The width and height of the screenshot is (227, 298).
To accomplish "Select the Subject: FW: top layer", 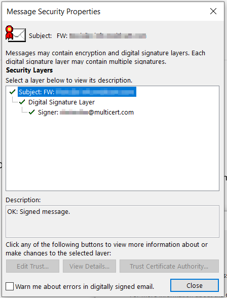I will pos(77,92).
